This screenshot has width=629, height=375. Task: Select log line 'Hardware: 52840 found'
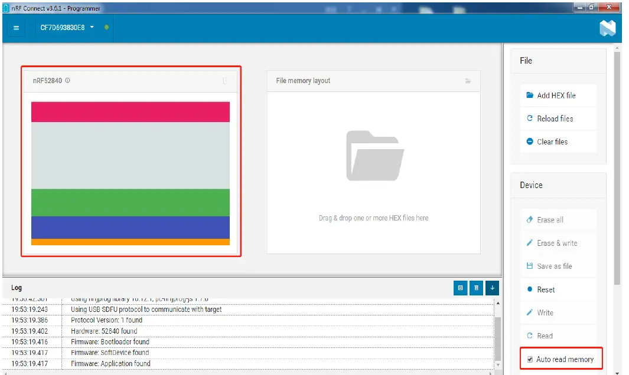[248, 331]
